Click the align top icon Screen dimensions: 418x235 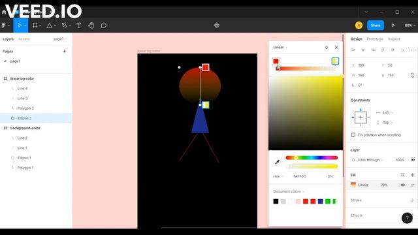(383, 50)
